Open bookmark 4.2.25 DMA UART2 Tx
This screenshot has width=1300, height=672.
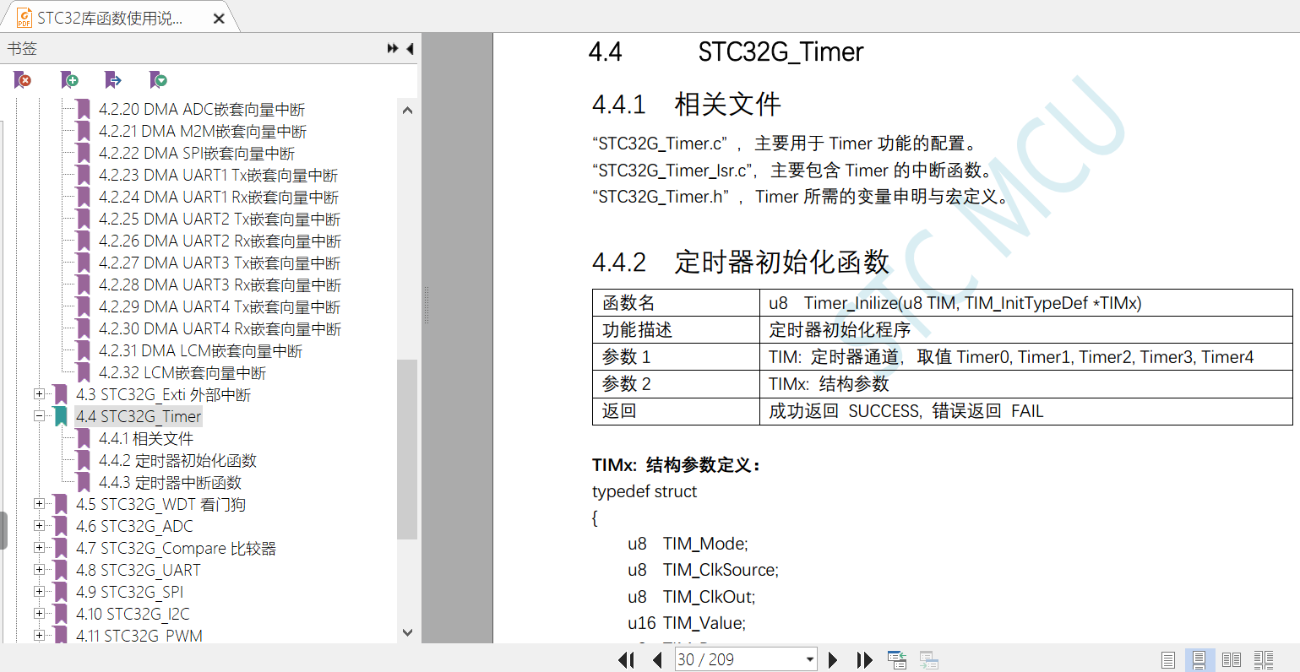[x=220, y=219]
